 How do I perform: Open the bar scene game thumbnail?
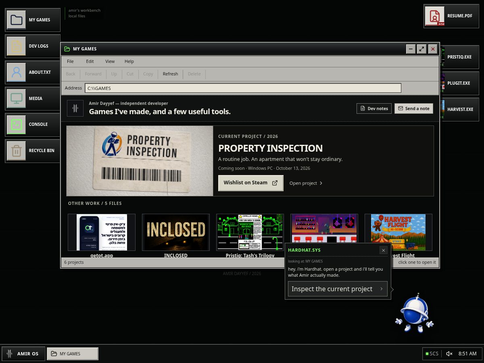tap(324, 229)
